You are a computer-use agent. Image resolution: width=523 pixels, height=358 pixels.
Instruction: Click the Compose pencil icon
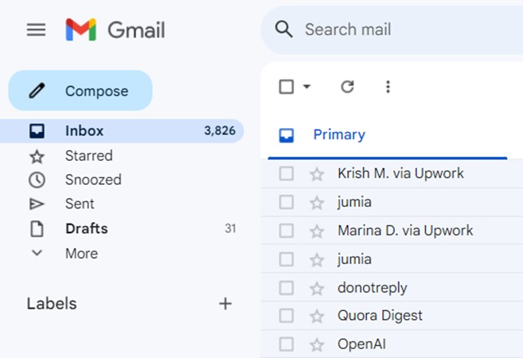tap(37, 91)
